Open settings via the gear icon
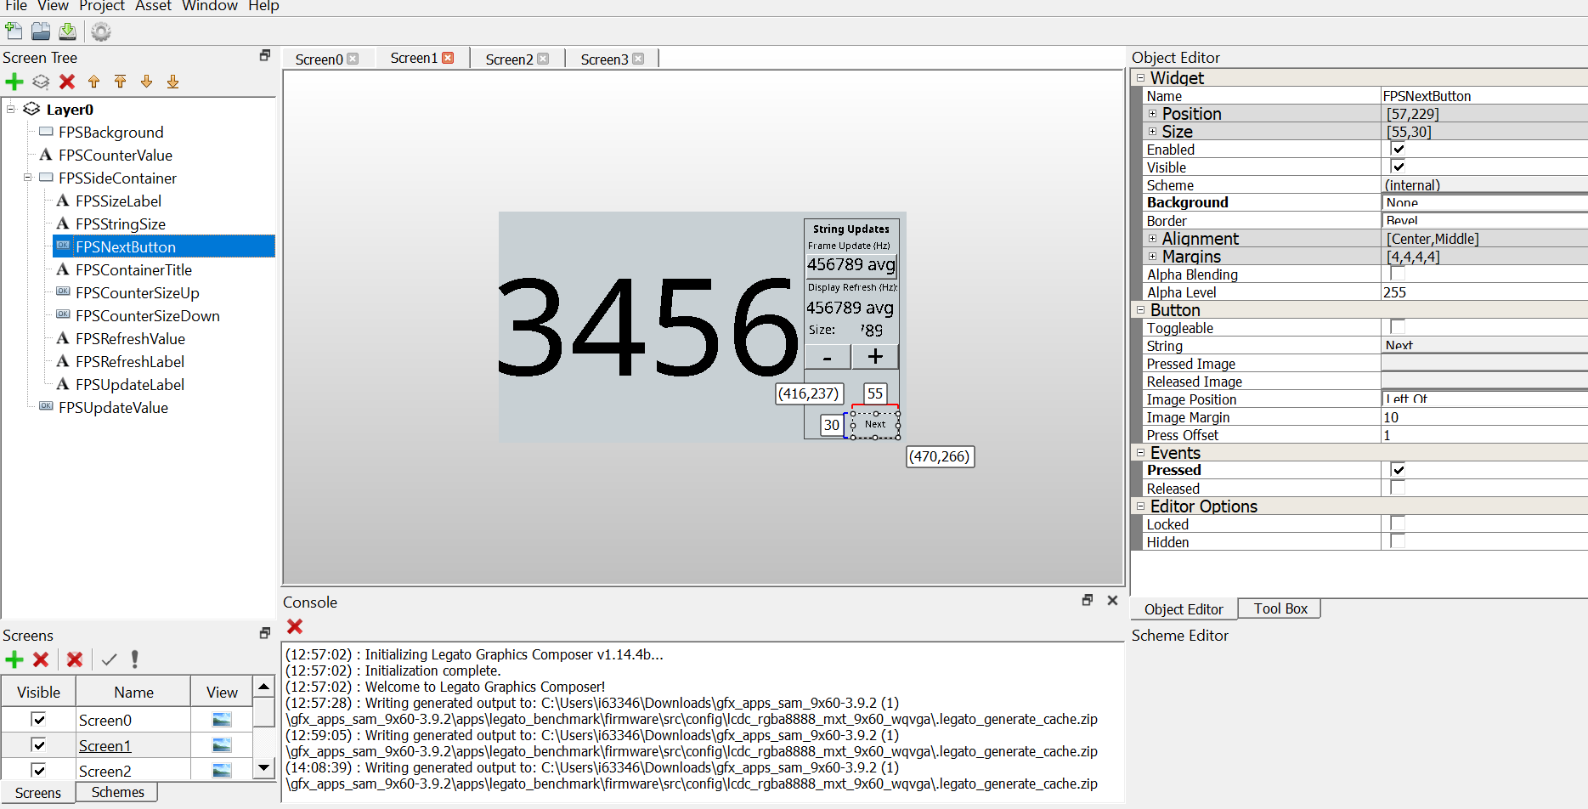This screenshot has height=809, width=1588. click(101, 32)
